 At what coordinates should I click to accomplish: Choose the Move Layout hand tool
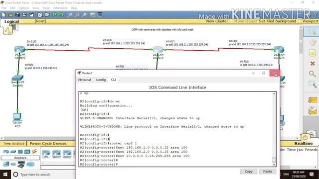(313, 42)
